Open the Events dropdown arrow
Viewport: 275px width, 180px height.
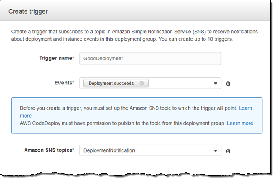coord(215,83)
